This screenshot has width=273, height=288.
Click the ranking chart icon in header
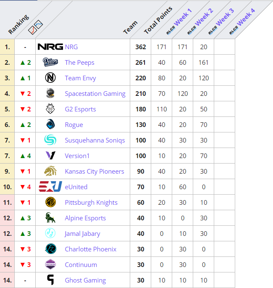pyautogui.click(x=35, y=27)
